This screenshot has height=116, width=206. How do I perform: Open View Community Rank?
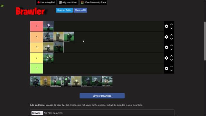click(x=94, y=2)
